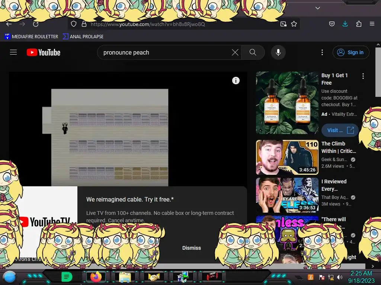Start voice search with microphone icon

click(x=278, y=52)
